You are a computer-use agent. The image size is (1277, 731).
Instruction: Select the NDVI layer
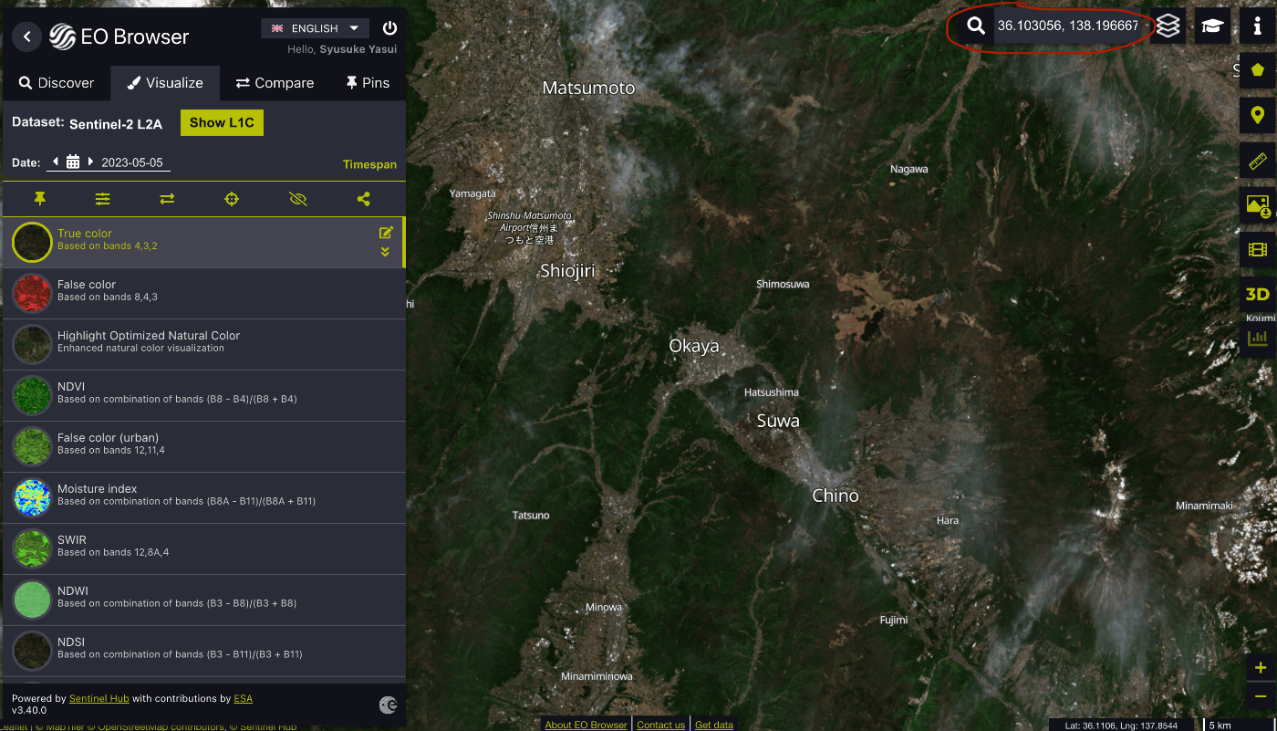pyautogui.click(x=203, y=395)
